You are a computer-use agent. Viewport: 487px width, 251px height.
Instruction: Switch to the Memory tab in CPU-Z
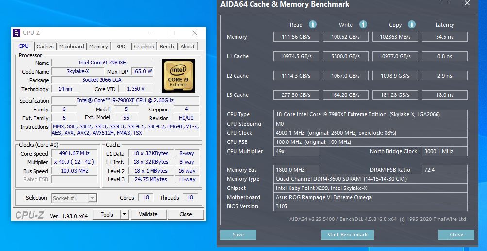99,47
